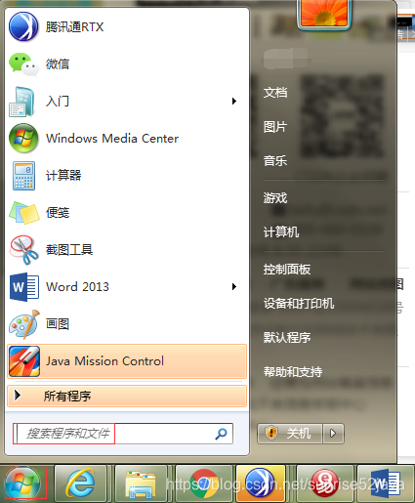Expand 所有程序 all programs list
Image resolution: width=415 pixels, height=503 pixels.
point(127,397)
